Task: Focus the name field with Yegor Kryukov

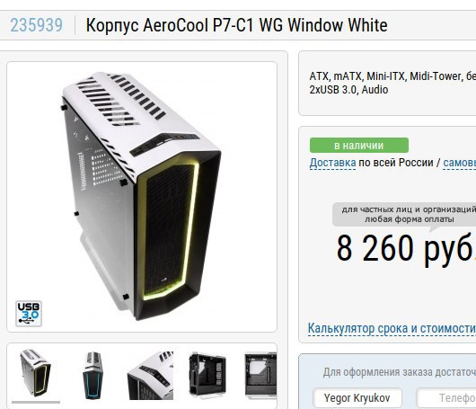Action: pyautogui.click(x=357, y=398)
